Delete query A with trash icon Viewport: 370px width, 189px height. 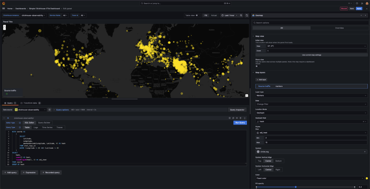click(x=241, y=118)
